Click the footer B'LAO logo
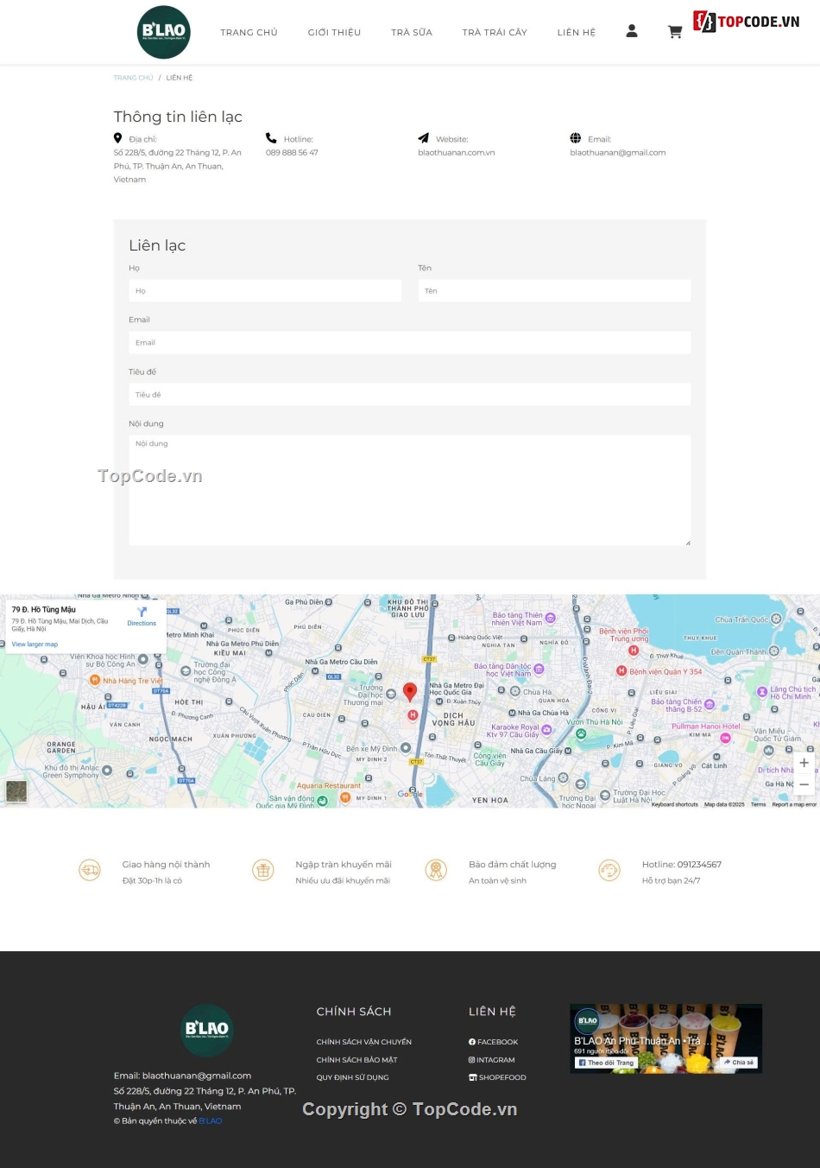The image size is (820, 1168). pyautogui.click(x=207, y=1030)
